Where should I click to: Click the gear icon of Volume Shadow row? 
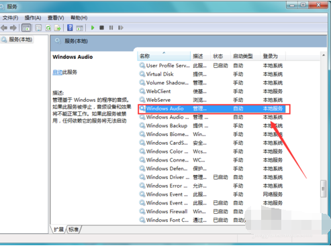pyautogui.click(x=142, y=82)
